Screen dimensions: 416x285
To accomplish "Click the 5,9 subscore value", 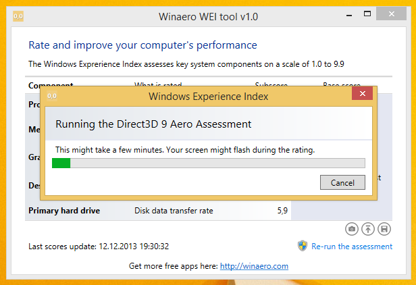I will 282,211.
